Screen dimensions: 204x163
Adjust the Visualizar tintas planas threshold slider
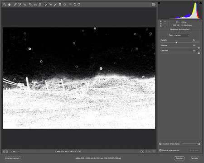click(199, 144)
